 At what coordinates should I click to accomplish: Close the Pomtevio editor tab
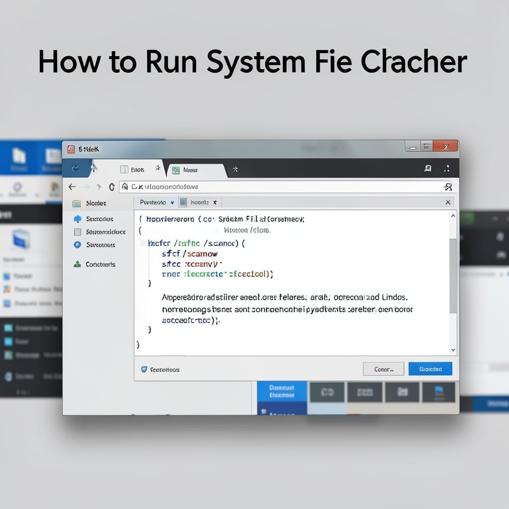point(172,203)
